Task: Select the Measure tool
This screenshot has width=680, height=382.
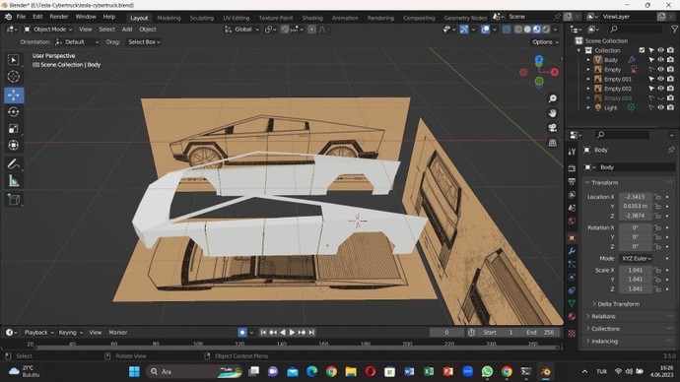Action: tap(14, 181)
